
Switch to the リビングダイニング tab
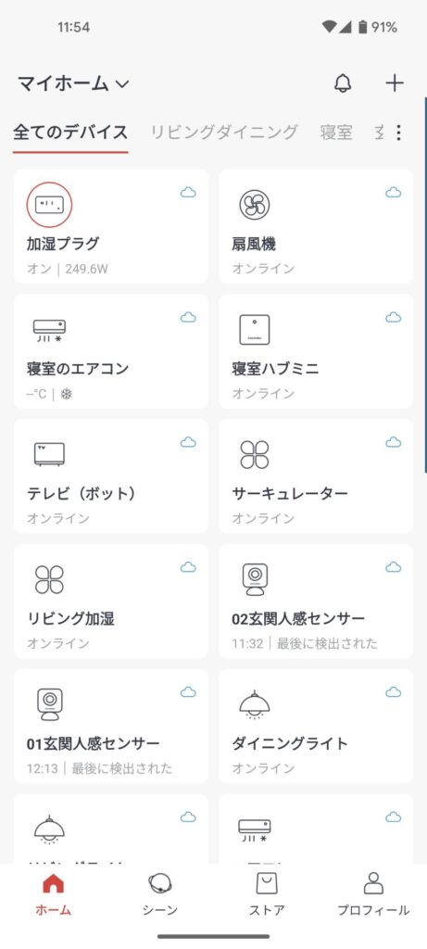tap(224, 132)
